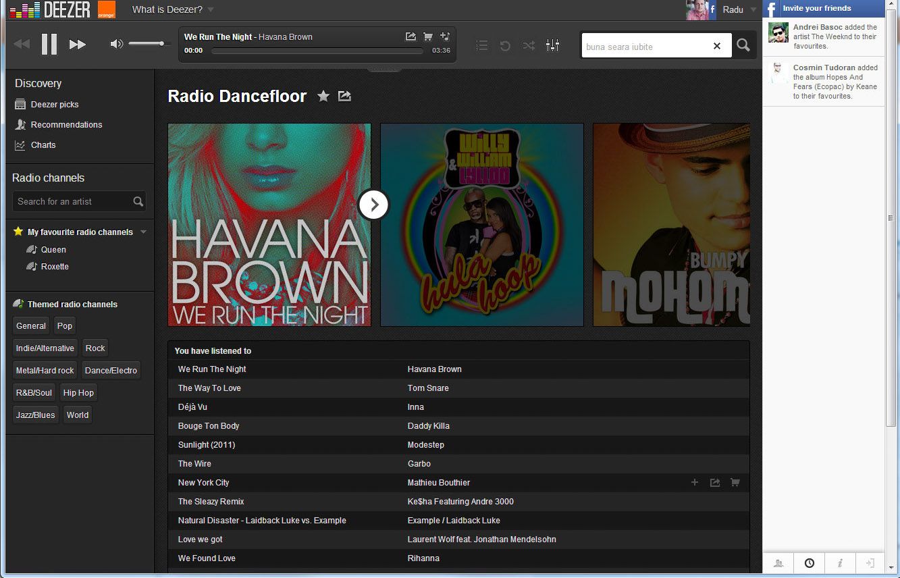Select the Dance/Electro radio theme
The image size is (900, 578).
(111, 371)
